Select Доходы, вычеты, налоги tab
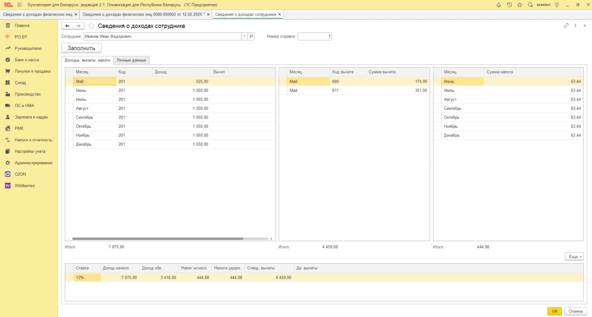 (87, 60)
